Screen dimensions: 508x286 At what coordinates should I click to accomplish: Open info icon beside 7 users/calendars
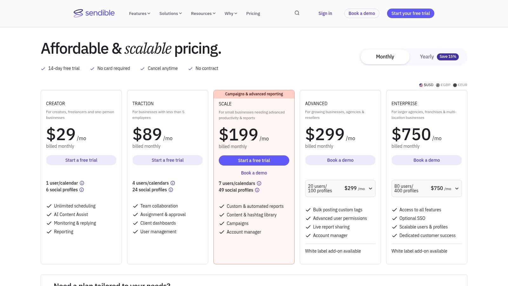click(259, 183)
